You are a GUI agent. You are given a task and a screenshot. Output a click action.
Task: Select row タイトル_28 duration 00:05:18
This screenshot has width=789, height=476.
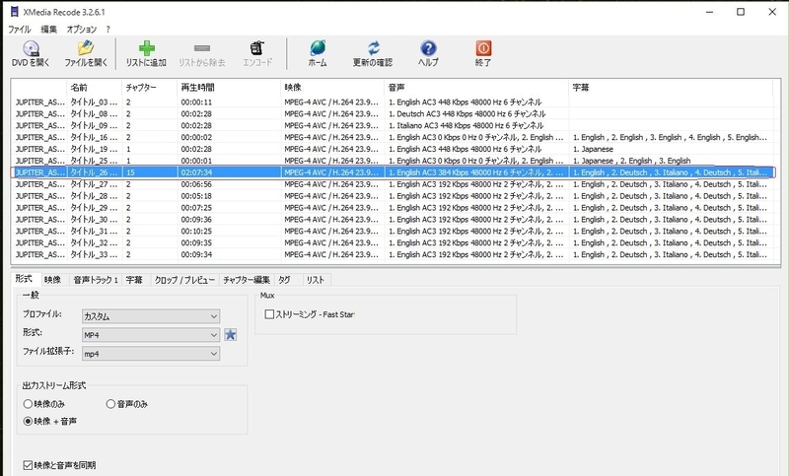392,196
